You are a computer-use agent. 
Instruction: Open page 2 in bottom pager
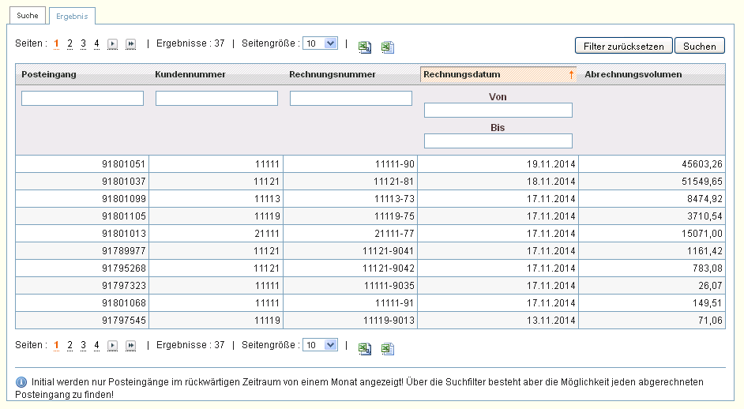[70, 345]
